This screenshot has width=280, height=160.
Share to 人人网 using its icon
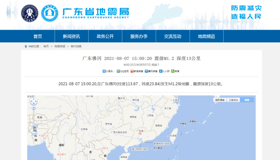click(161, 71)
